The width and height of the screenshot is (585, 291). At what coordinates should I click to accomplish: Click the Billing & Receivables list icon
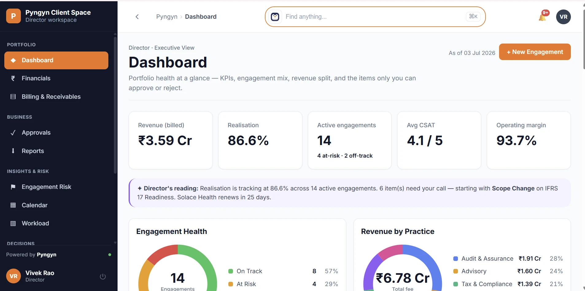click(13, 97)
